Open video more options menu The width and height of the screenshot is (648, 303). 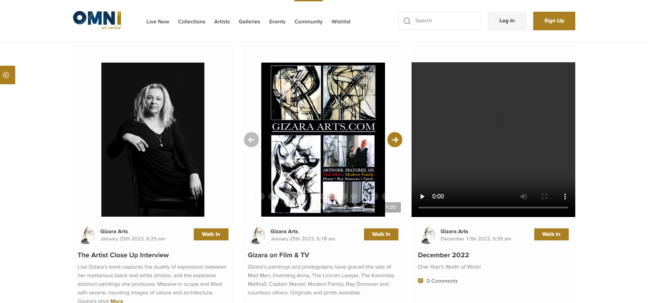coord(565,196)
